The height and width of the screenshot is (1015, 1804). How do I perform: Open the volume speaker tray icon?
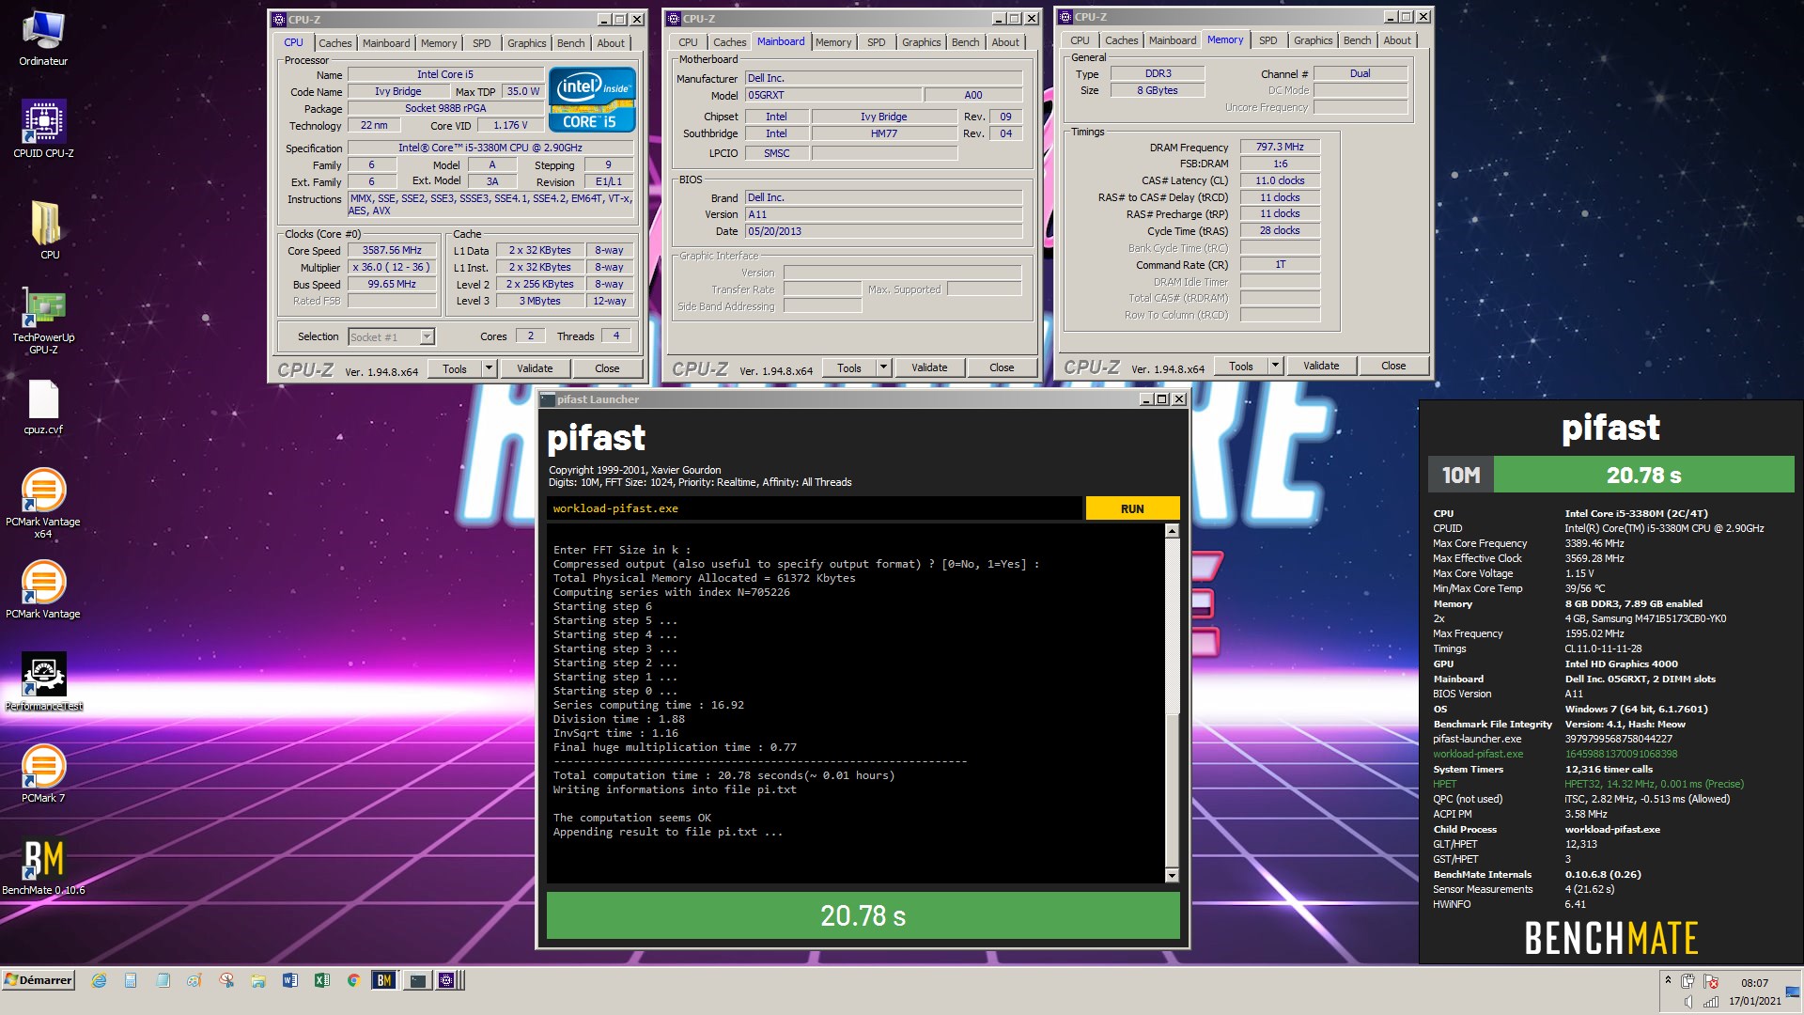(1688, 1002)
